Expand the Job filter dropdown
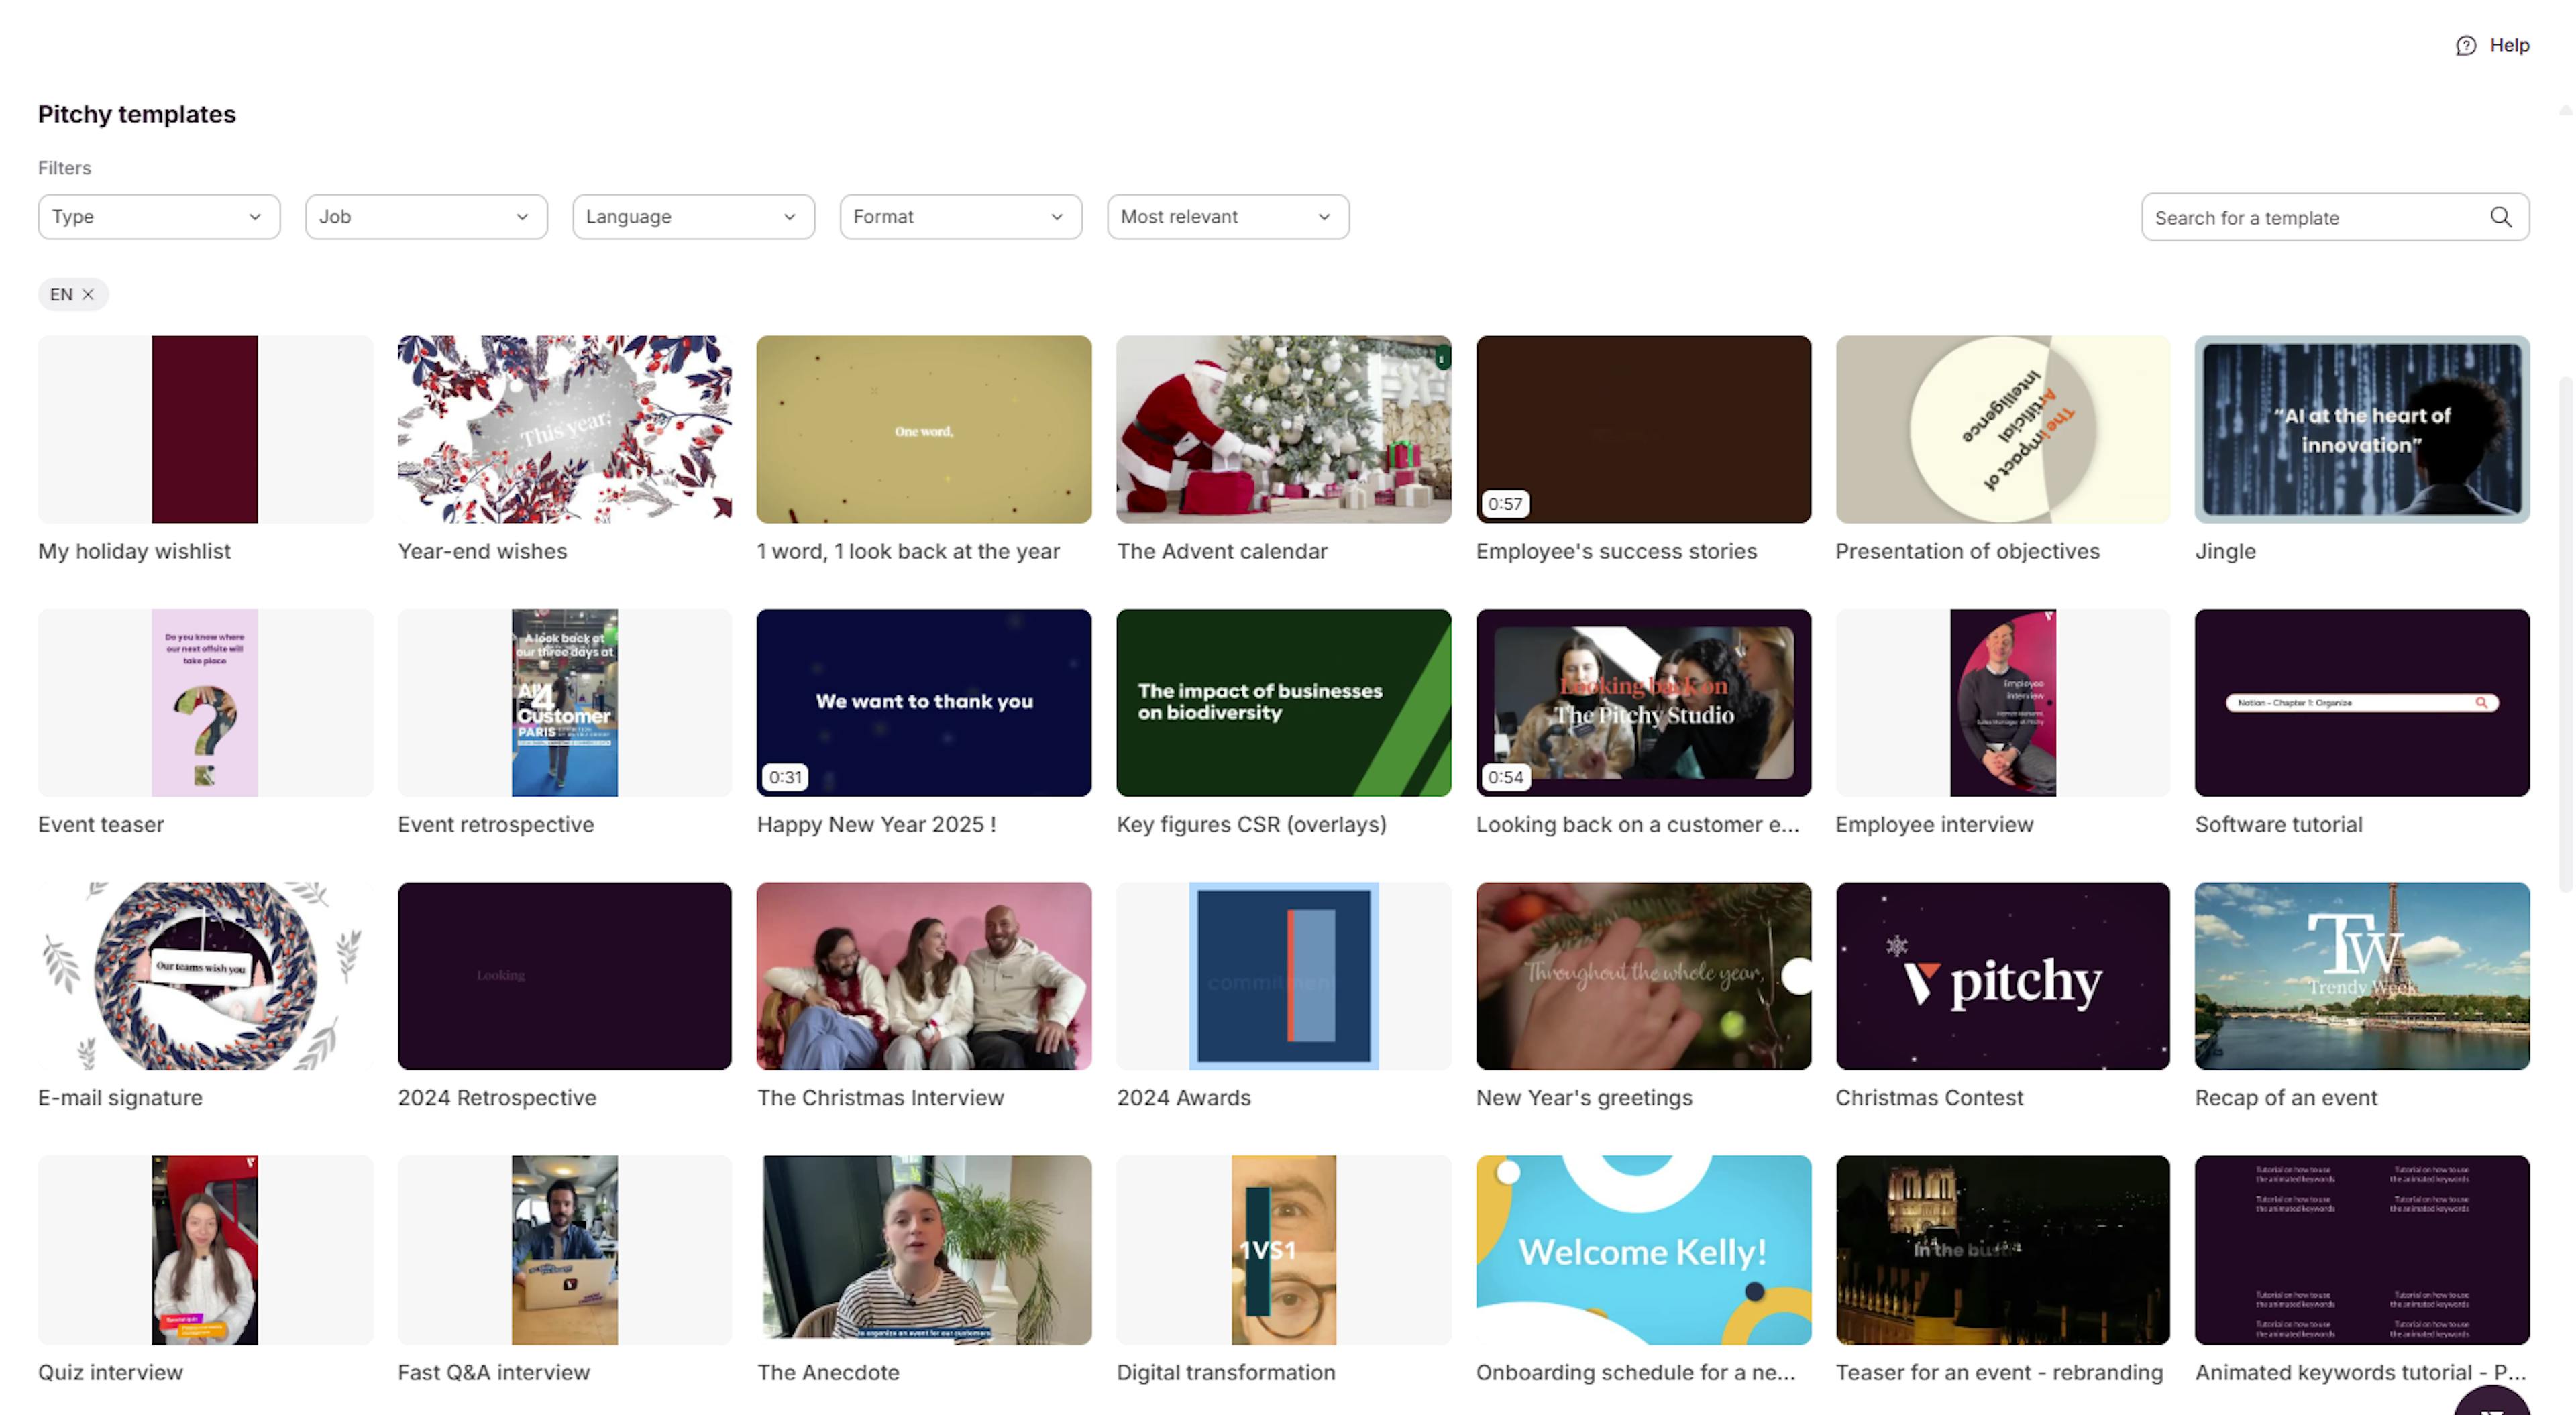The image size is (2576, 1415). [425, 216]
